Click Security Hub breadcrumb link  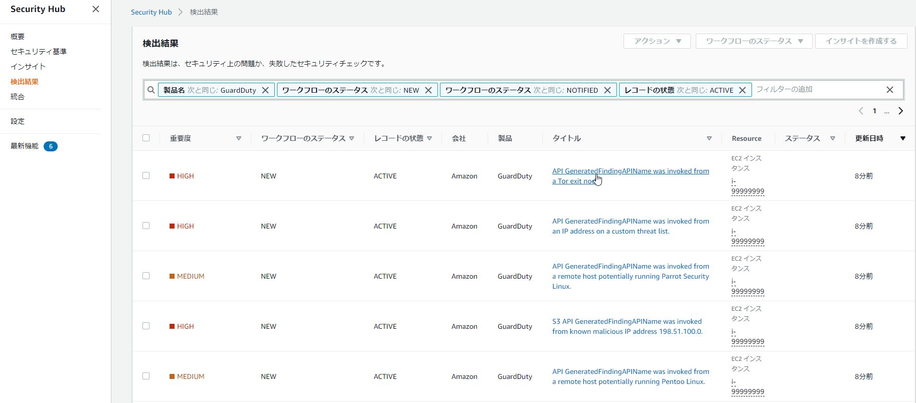click(151, 12)
